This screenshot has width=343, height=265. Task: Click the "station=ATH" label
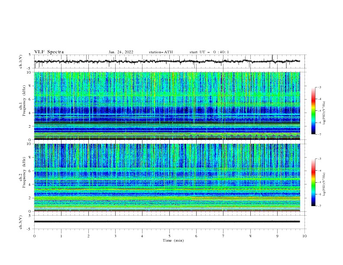(x=161, y=52)
